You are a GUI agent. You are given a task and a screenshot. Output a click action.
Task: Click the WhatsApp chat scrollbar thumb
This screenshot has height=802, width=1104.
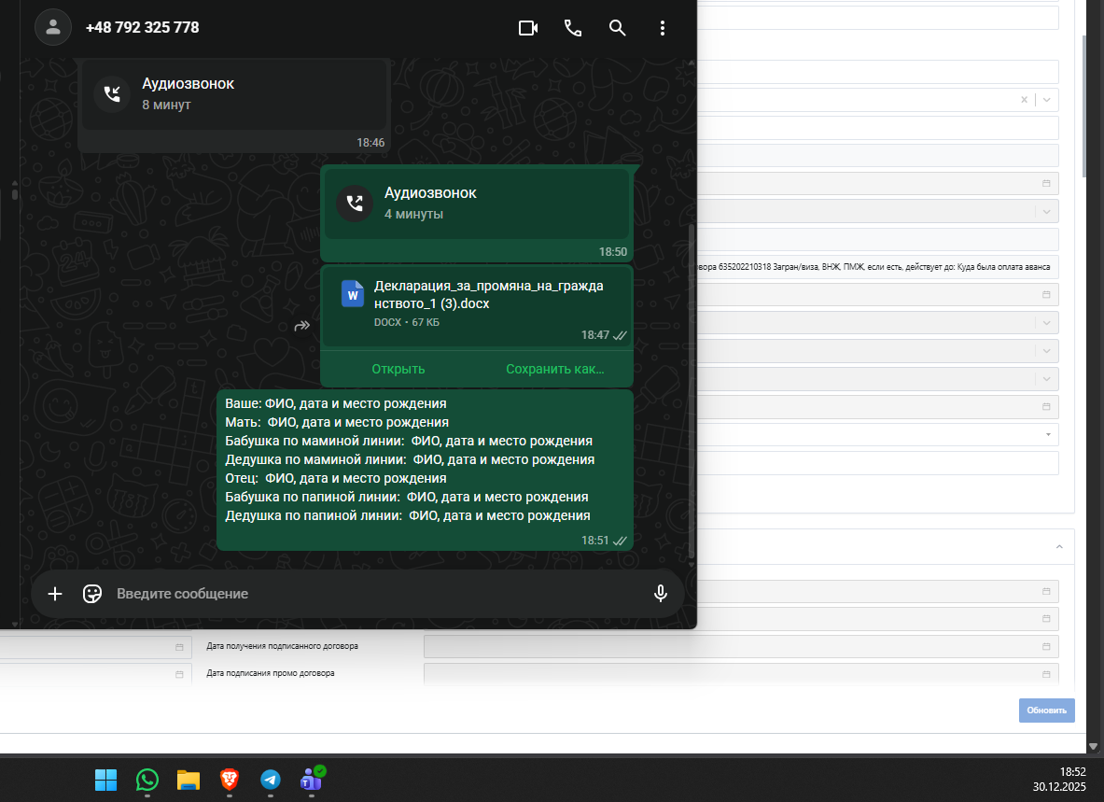(x=692, y=391)
